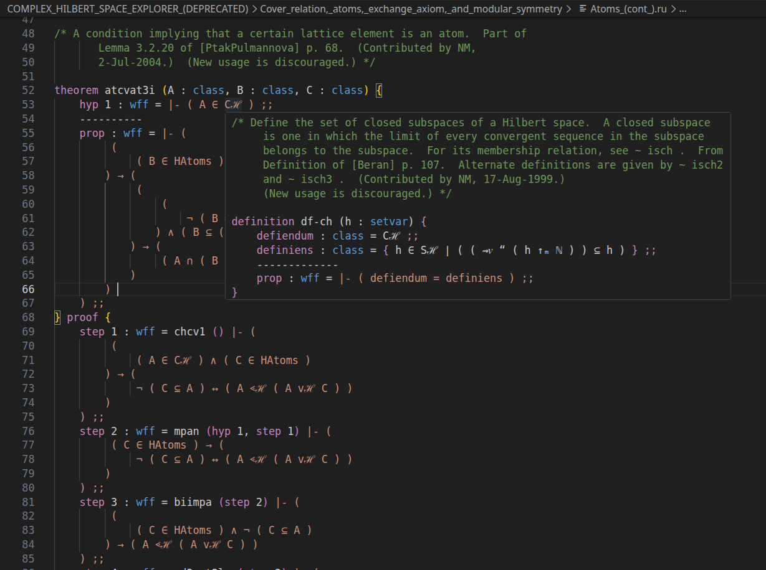
Task: Click 'definiens : class' line in the hover popup
Action: click(456, 250)
